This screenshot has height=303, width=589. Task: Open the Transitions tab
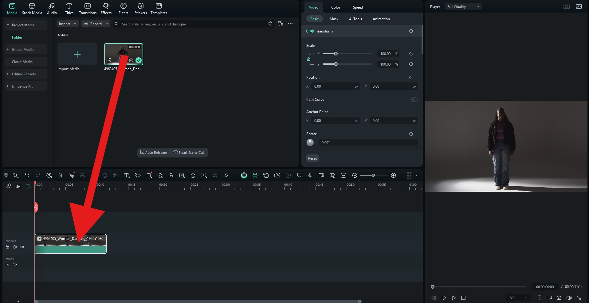(x=88, y=9)
